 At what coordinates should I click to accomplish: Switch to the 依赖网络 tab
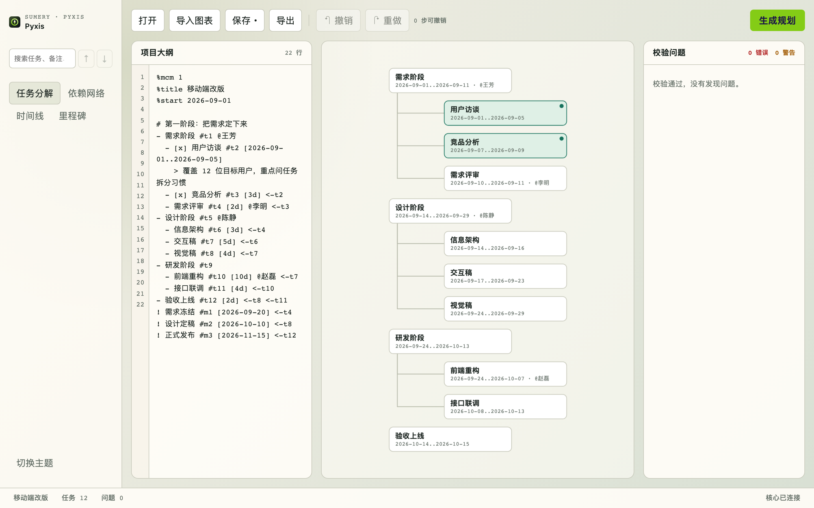[x=86, y=93]
